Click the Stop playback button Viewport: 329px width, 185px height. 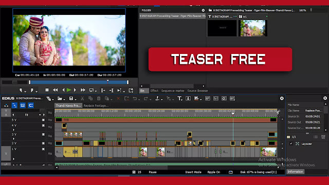pos(47,90)
